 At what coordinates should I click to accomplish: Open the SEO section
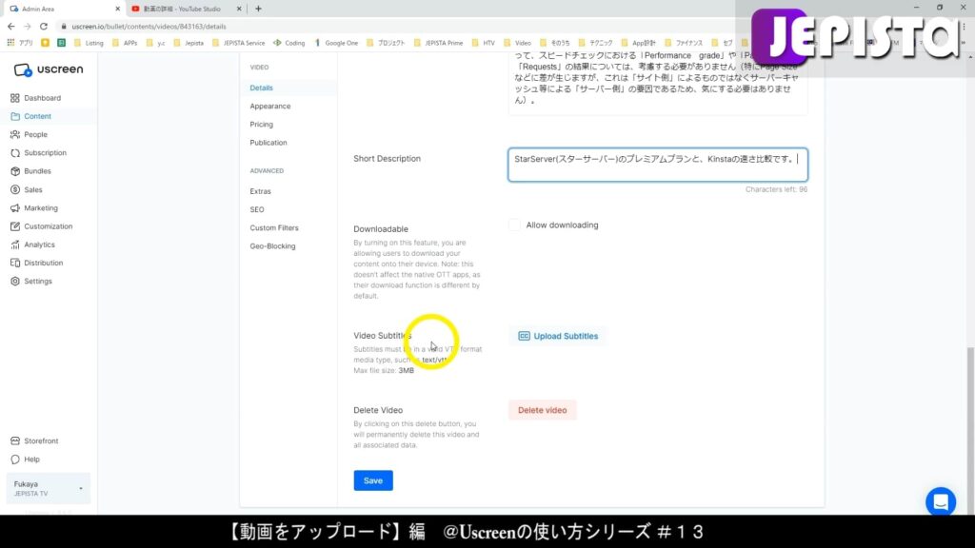pyautogui.click(x=257, y=209)
